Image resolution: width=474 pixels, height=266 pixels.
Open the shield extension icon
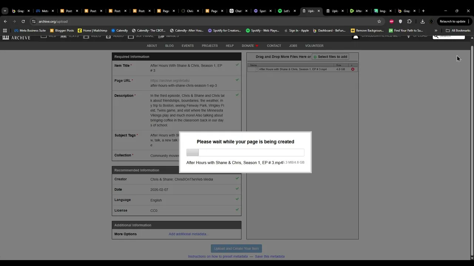tap(400, 21)
